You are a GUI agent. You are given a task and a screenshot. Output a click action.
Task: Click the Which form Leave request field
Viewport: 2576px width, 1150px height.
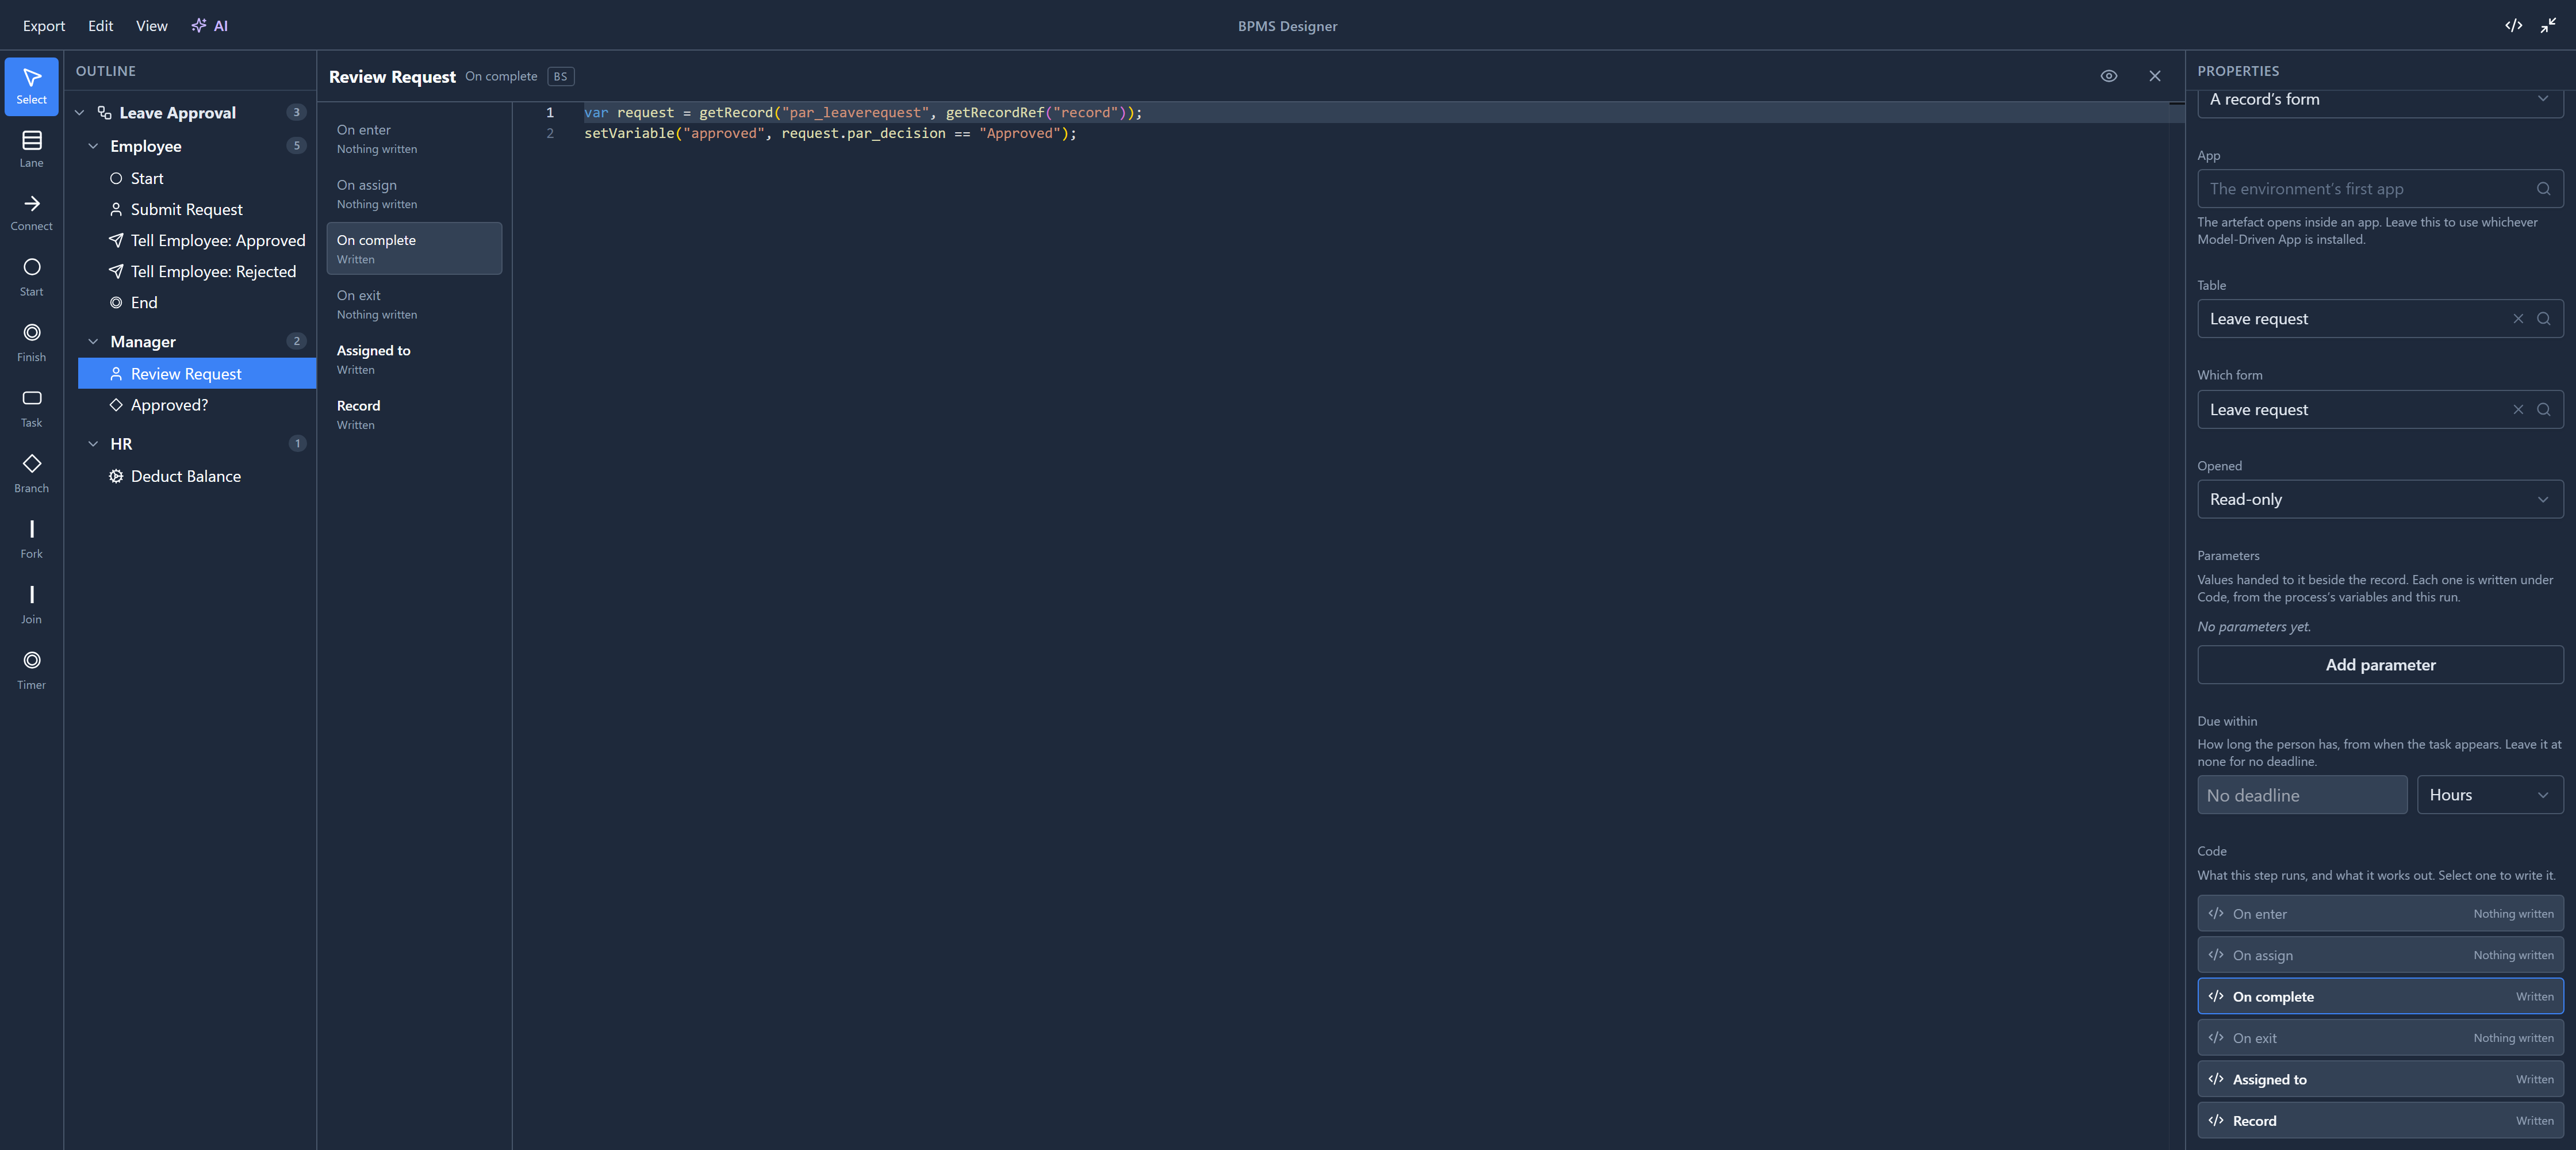(x=2379, y=409)
